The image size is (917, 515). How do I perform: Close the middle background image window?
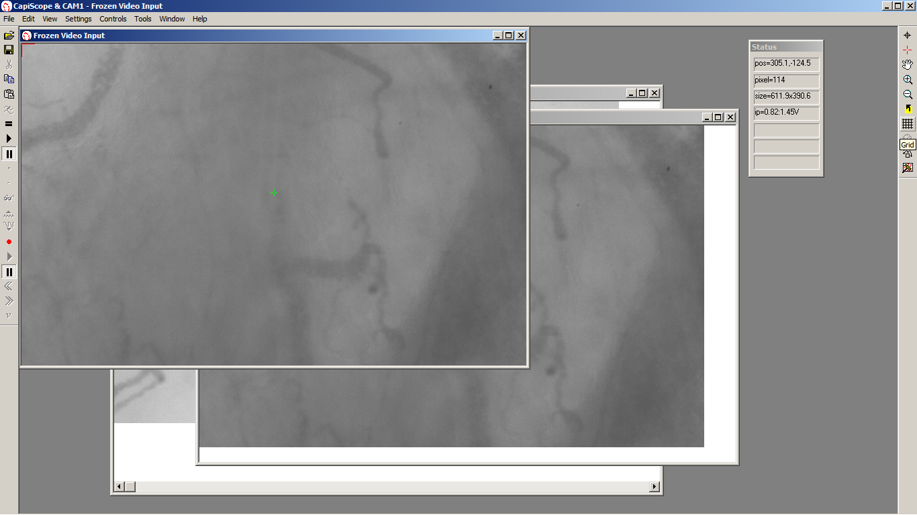730,117
